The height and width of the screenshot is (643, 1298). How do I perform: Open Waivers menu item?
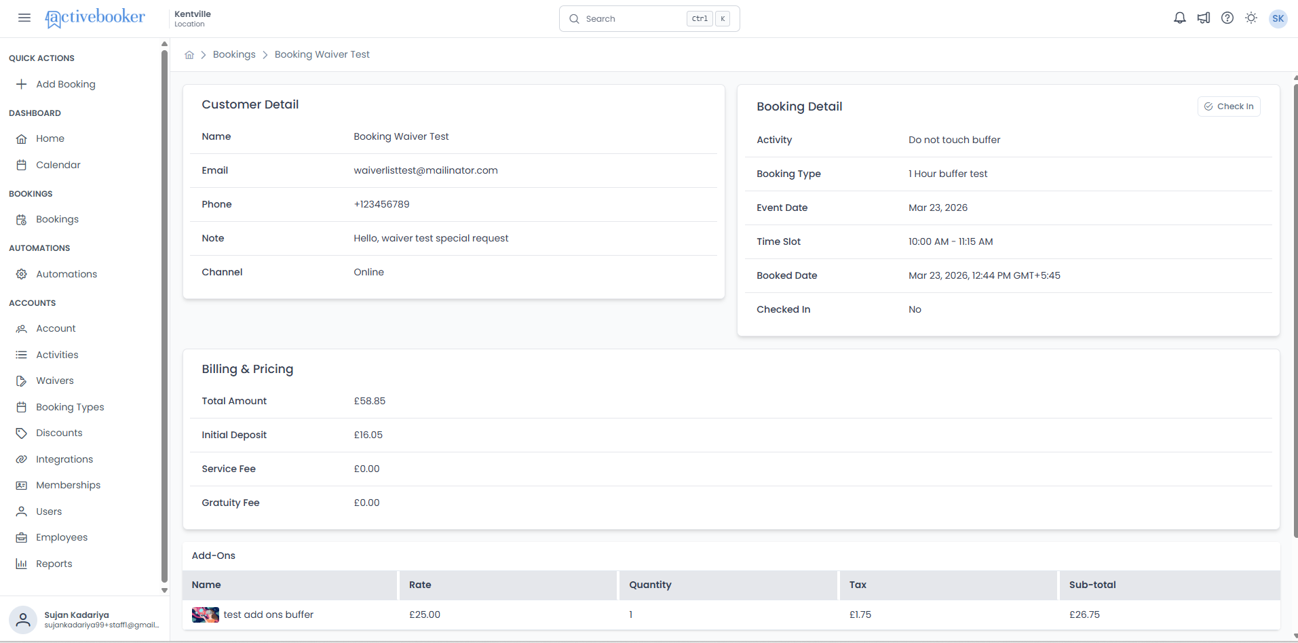pos(55,381)
